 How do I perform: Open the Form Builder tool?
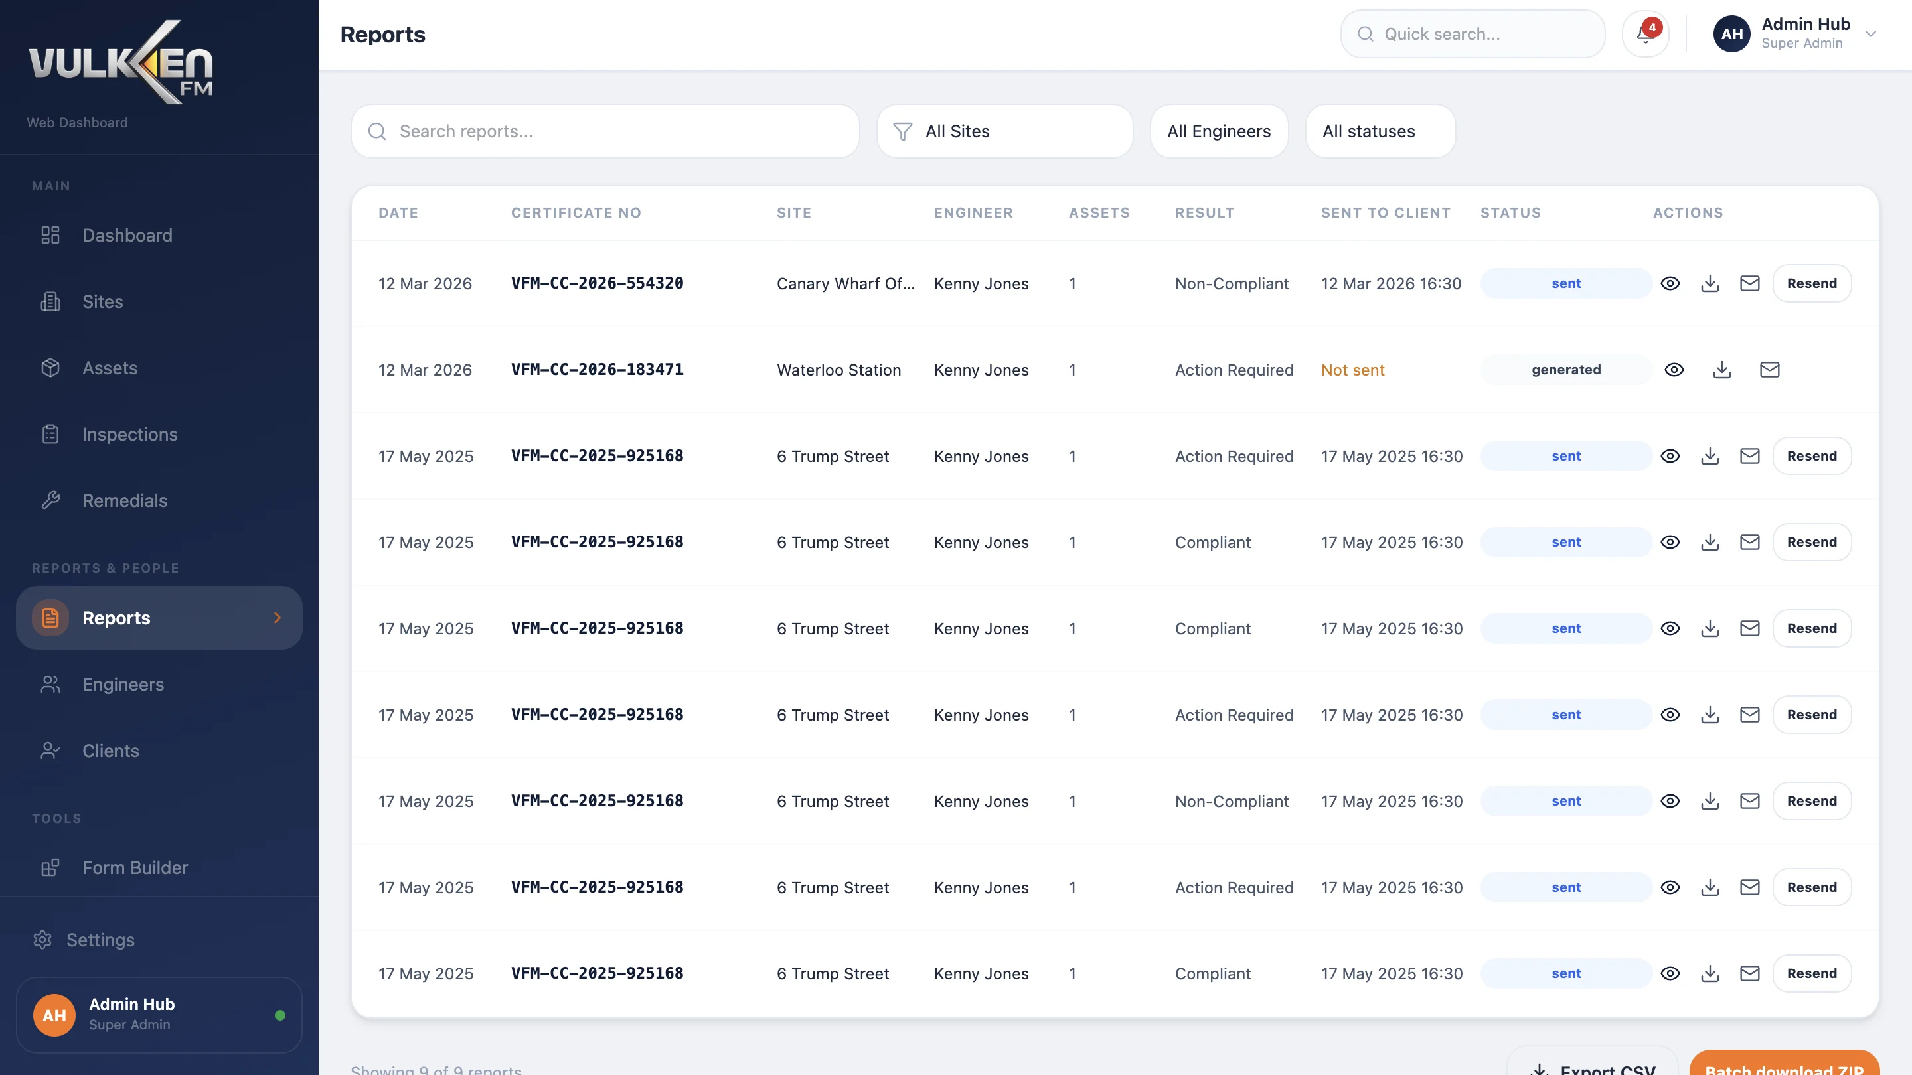pos(134,867)
